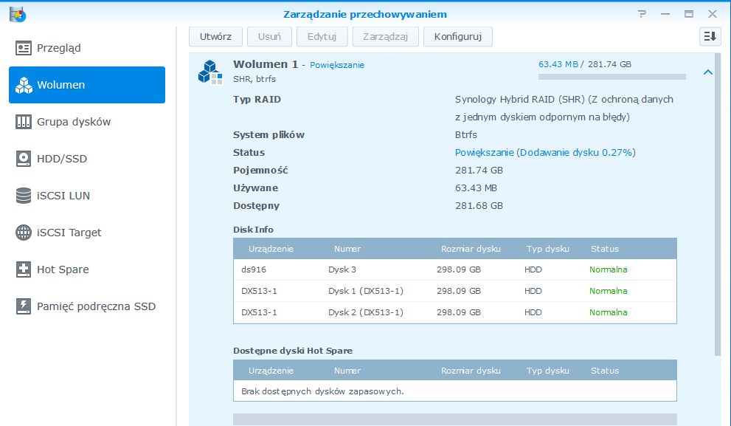
Task: Click the Zarządzaj button
Action: pyautogui.click(x=385, y=36)
